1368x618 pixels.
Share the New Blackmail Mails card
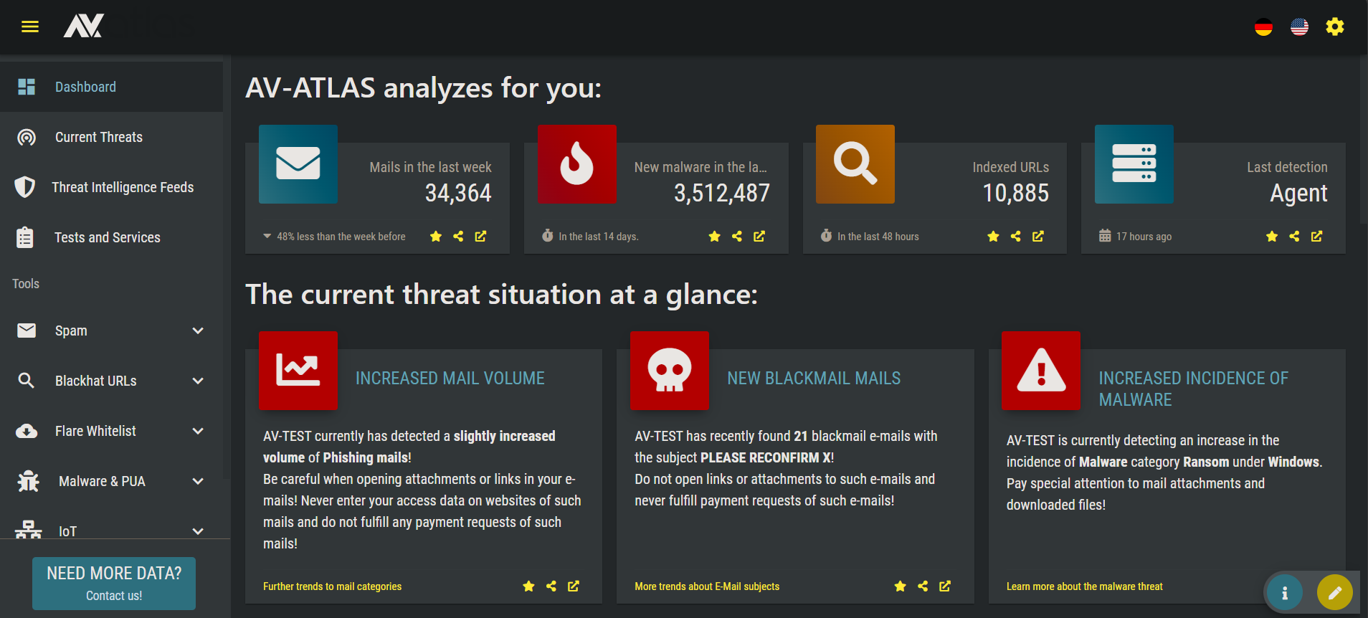[923, 586]
